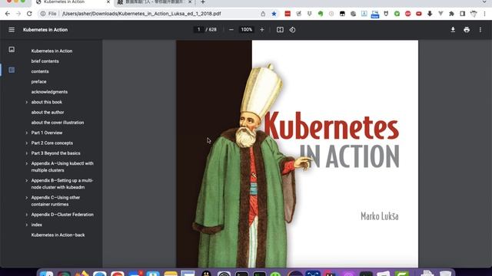Viewport: 492px width, 276px height.
Task: Jump to 'brief contents' section
Action: coord(45,61)
